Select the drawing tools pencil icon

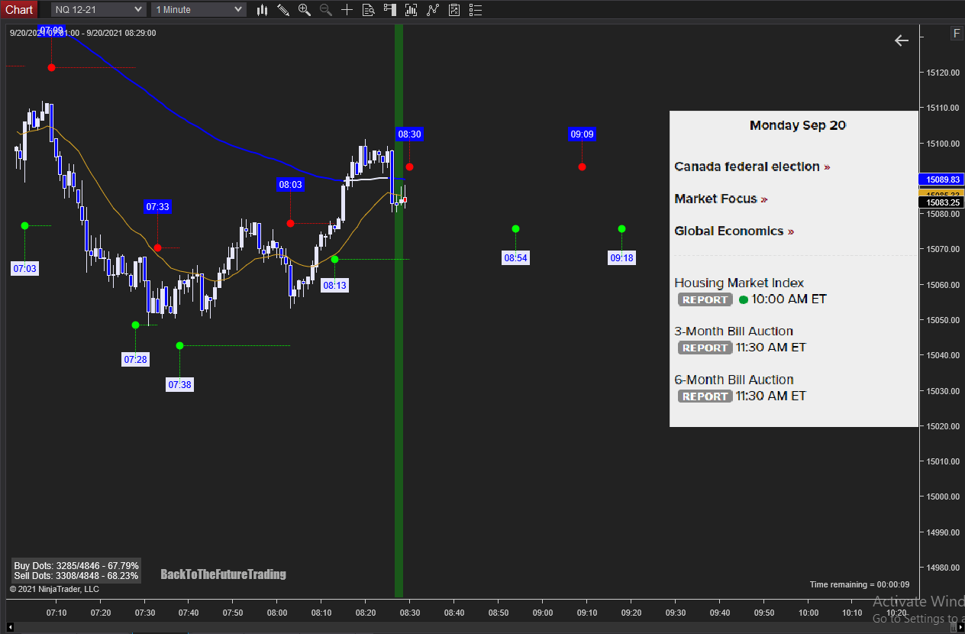[283, 10]
